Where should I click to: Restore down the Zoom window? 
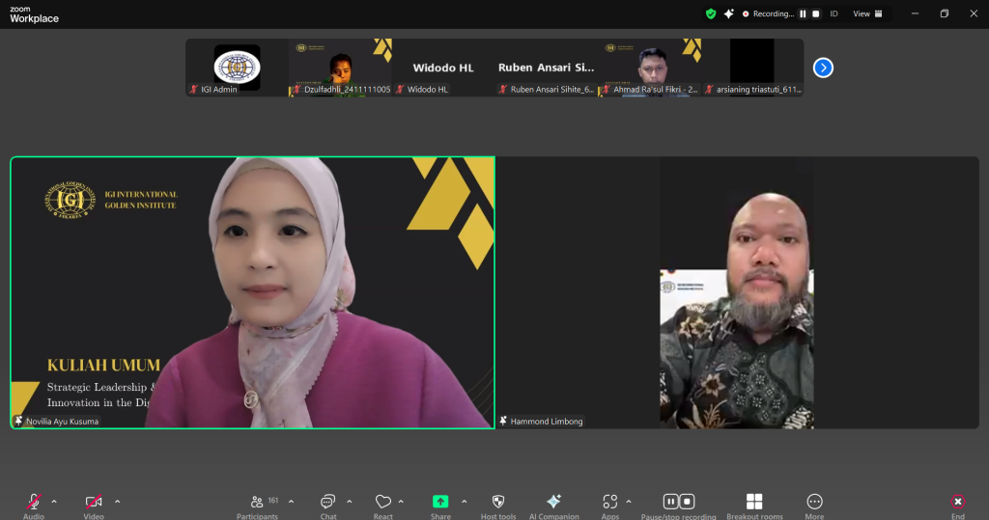[x=945, y=14]
